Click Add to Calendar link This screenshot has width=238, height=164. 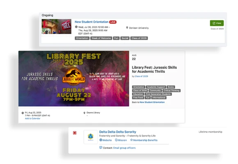(32, 118)
